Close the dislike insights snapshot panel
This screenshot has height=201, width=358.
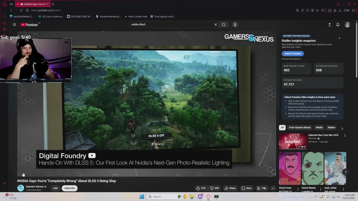pos(339,38)
